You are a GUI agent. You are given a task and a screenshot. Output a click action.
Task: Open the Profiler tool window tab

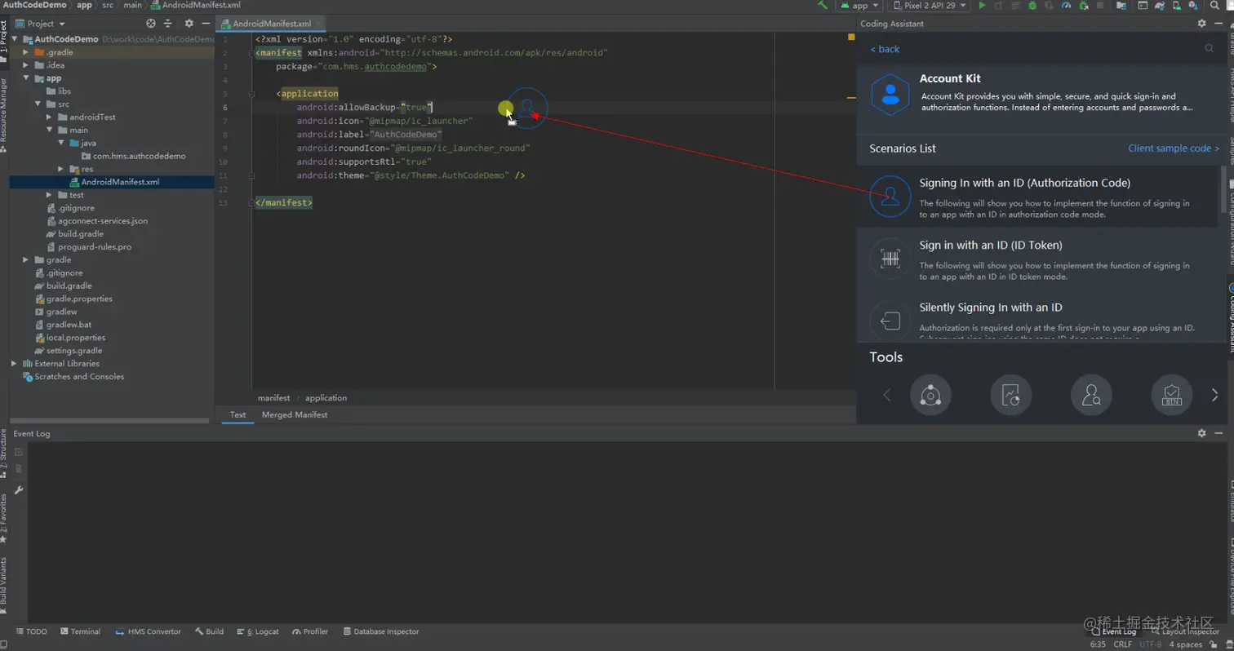(x=310, y=631)
